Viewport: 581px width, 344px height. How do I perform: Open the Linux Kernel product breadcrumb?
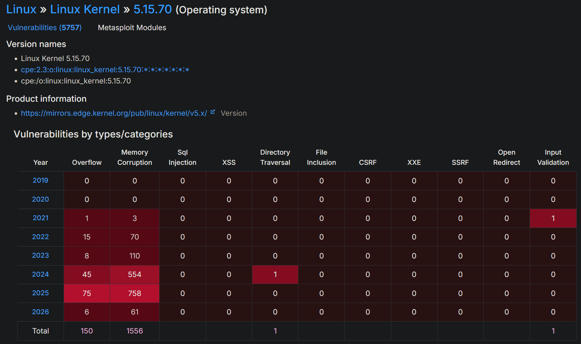[85, 9]
